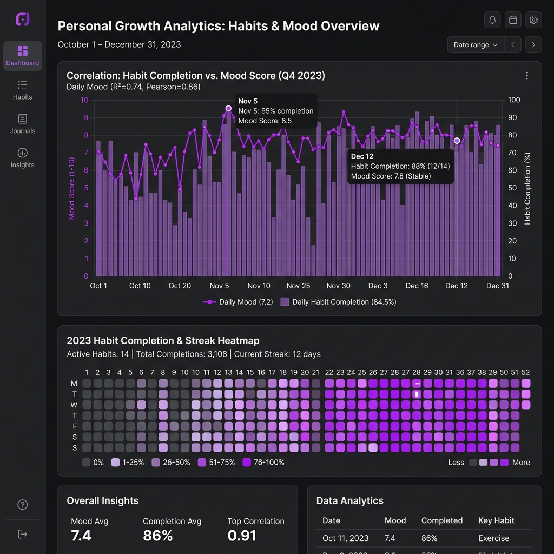Click the Total Completions: 3,108 text
The height and width of the screenshot is (554, 554).
point(182,354)
